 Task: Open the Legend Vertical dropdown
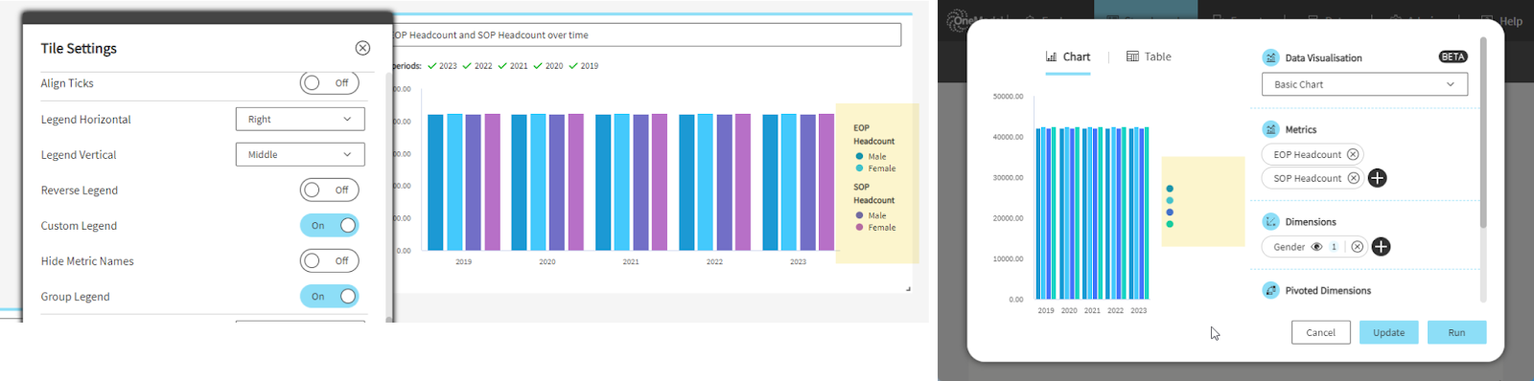[x=300, y=154]
